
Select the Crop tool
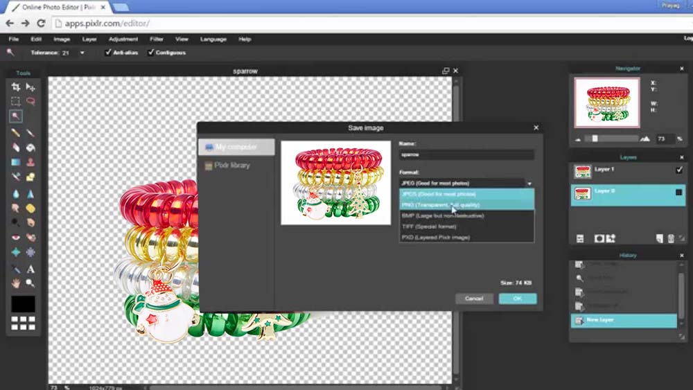15,87
